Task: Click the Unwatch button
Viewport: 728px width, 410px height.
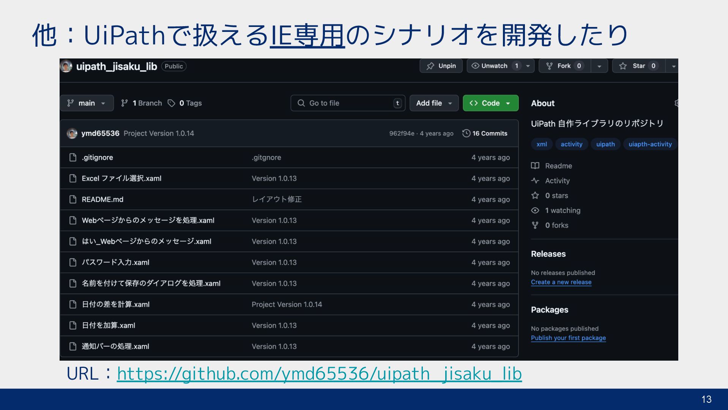Action: tap(495, 66)
